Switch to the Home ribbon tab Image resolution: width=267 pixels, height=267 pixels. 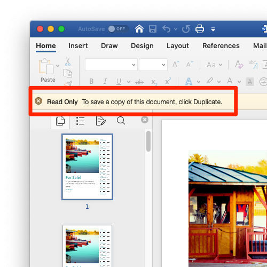[x=46, y=46]
